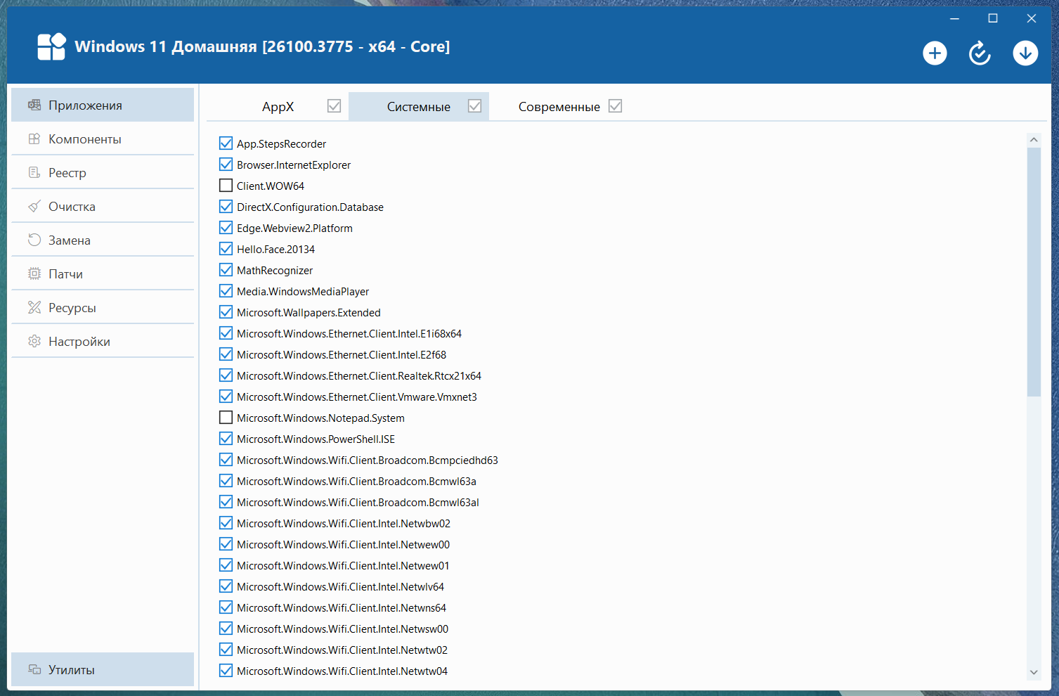Toggle the checkbox beside Системные tab
Viewport: 1059px width, 696px height.
[475, 106]
